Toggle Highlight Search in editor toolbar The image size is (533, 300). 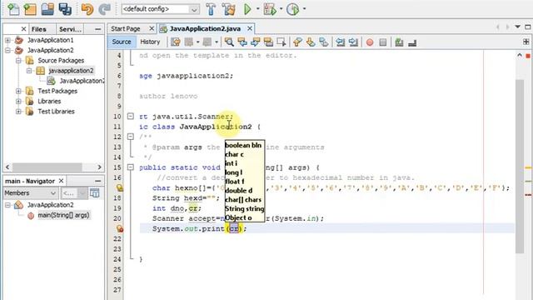[x=268, y=42]
